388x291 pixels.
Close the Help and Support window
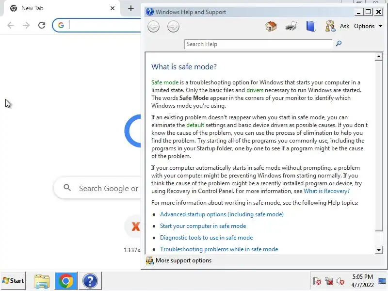[379, 12]
